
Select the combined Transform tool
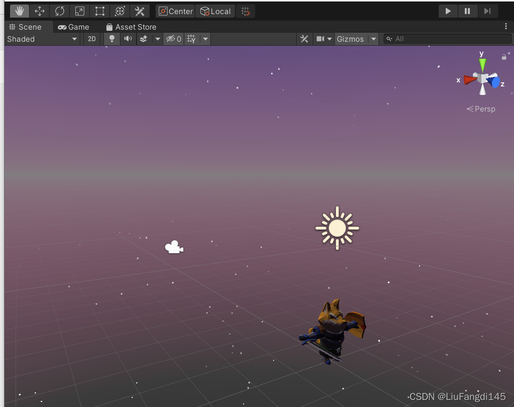[x=120, y=11]
